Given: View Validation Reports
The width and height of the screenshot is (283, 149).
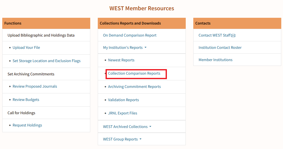Looking at the screenshot, I should 123,100.
